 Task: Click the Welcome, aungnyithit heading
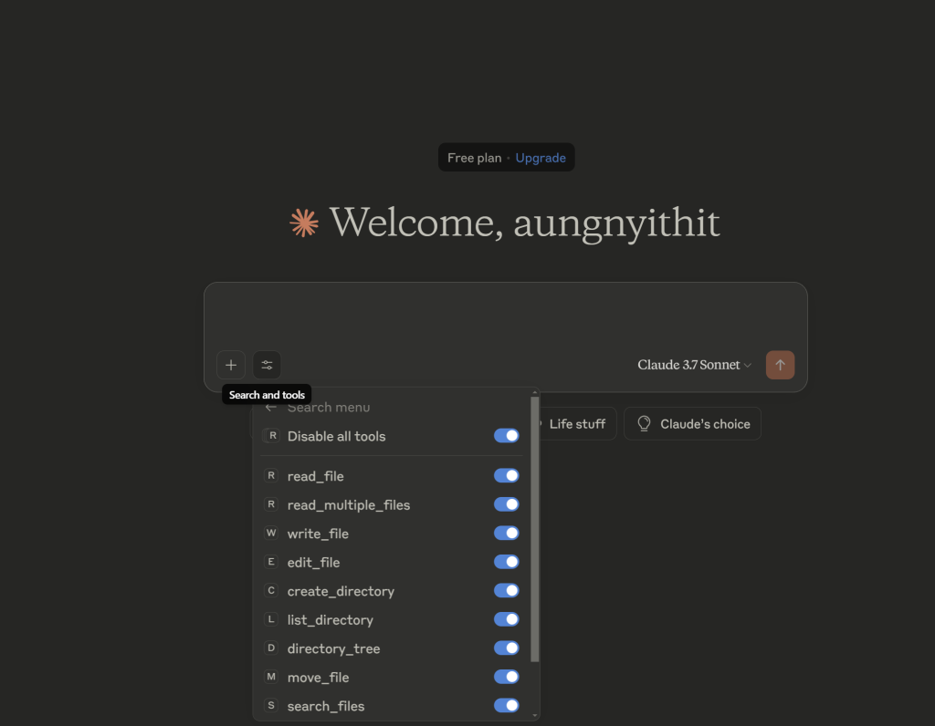[x=524, y=223]
